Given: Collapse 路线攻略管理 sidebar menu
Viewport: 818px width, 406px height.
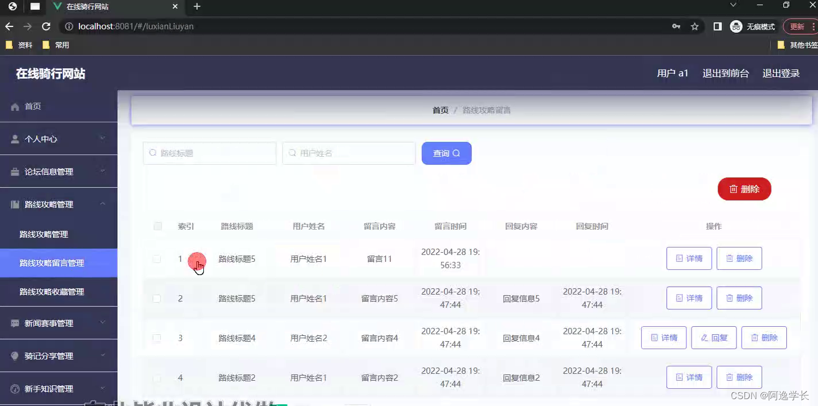Looking at the screenshot, I should [59, 204].
